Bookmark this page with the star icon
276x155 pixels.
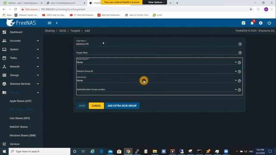pos(251,9)
